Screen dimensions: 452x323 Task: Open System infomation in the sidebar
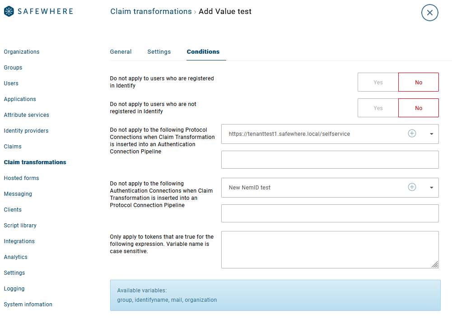pos(28,305)
